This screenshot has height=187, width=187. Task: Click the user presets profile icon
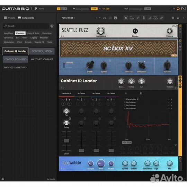tap(52, 26)
